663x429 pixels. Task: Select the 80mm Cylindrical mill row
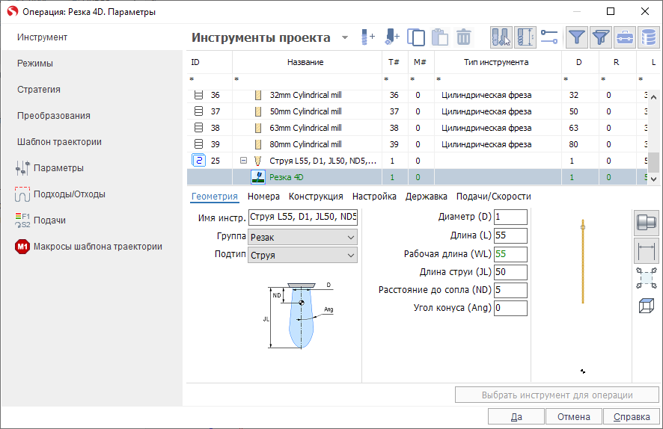pyautogui.click(x=417, y=144)
